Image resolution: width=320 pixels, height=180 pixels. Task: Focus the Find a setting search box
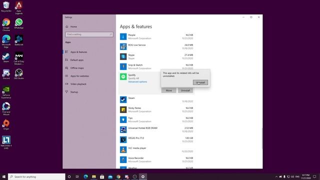(89, 34)
